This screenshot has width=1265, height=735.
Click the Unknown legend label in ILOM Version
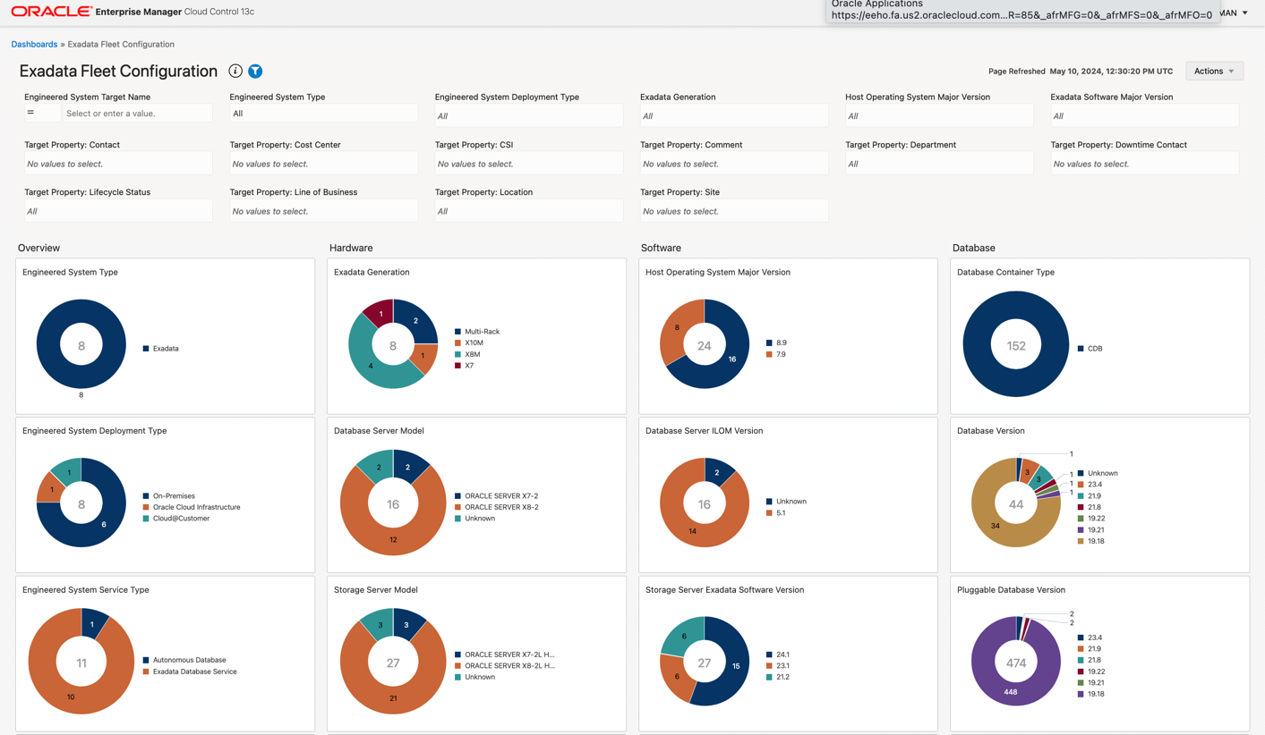791,502
